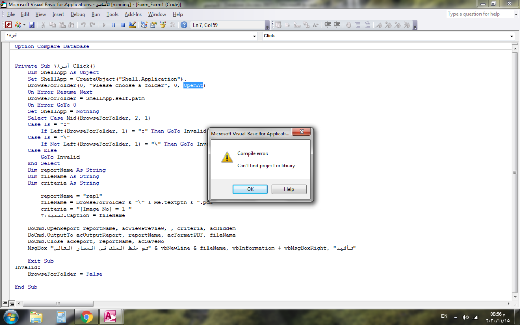Open the Tools menu
Viewport: 520px width, 325px height.
coord(112,14)
